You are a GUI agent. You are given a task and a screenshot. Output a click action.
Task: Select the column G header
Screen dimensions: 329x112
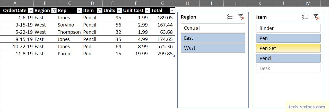pyautogui.click(x=163, y=3)
